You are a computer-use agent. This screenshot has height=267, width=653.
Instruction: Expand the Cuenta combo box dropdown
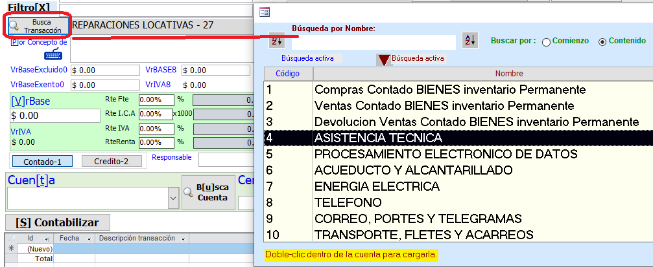pyautogui.click(x=172, y=197)
